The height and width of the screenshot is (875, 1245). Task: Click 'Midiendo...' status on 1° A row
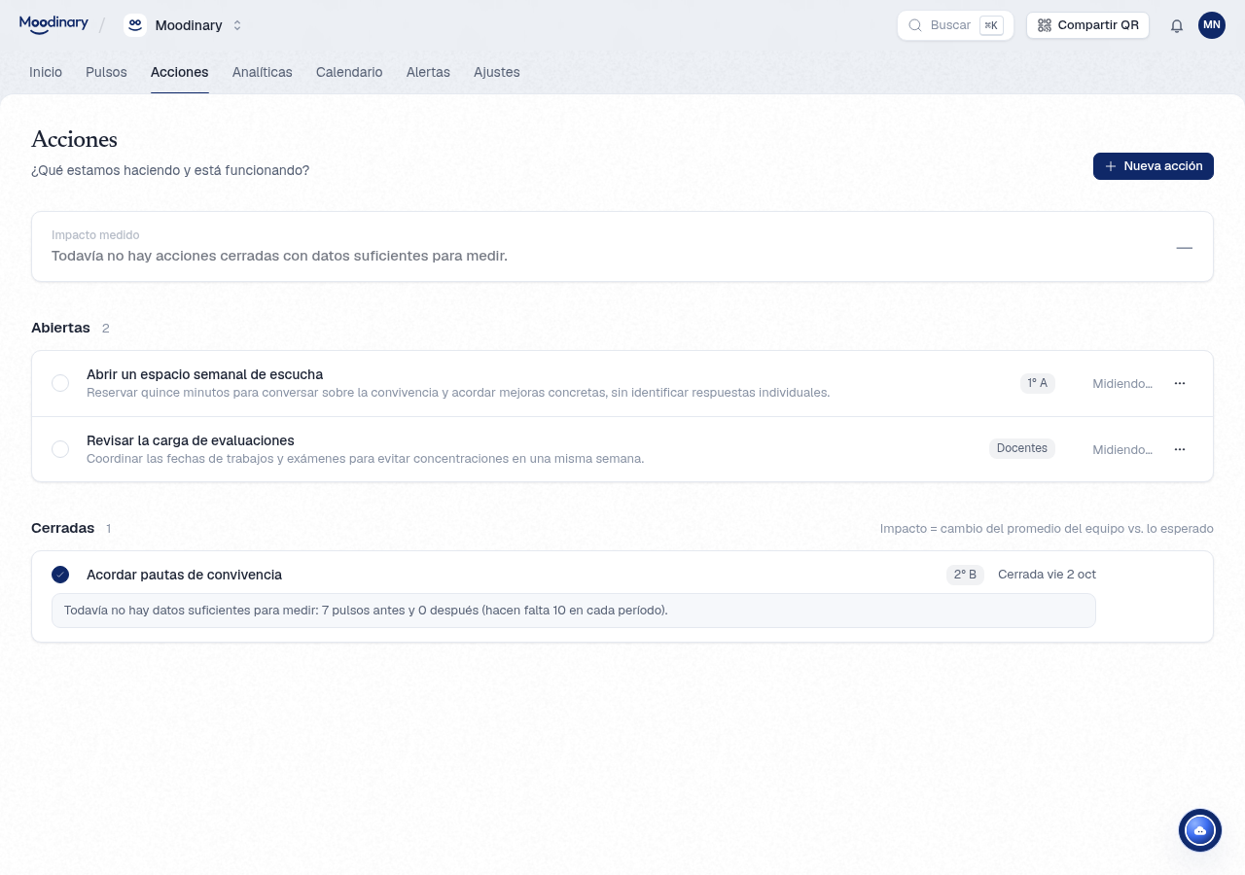tap(1122, 384)
